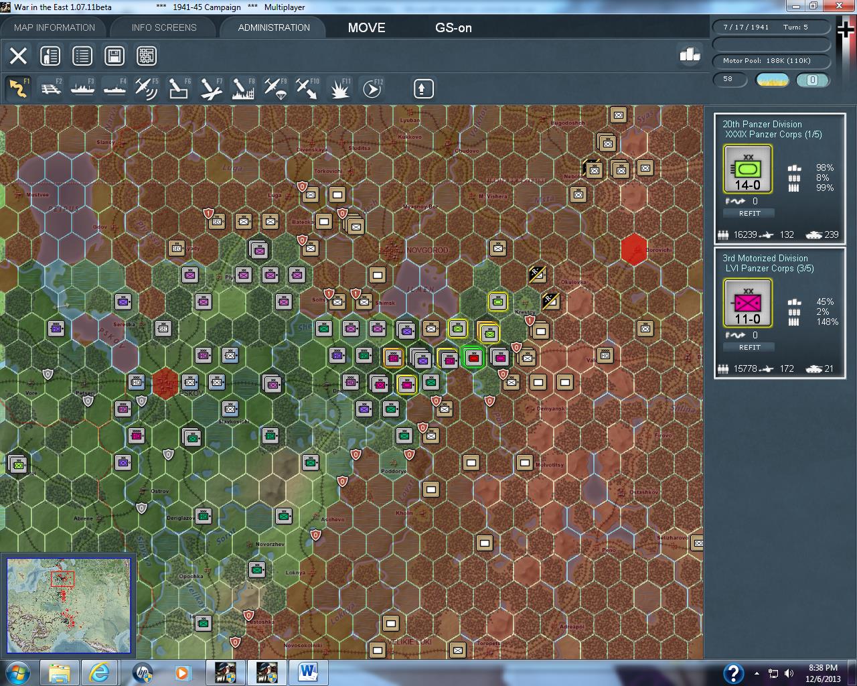Click the F11 explosion icon
Viewport: 857px width, 686px height.
click(x=339, y=88)
